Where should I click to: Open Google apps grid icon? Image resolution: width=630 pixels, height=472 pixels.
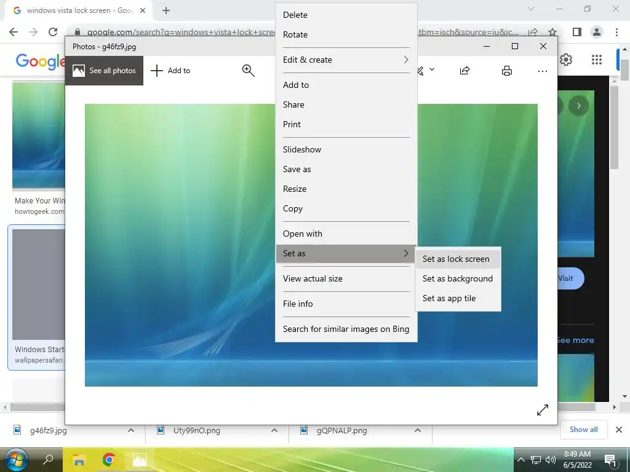[597, 60]
